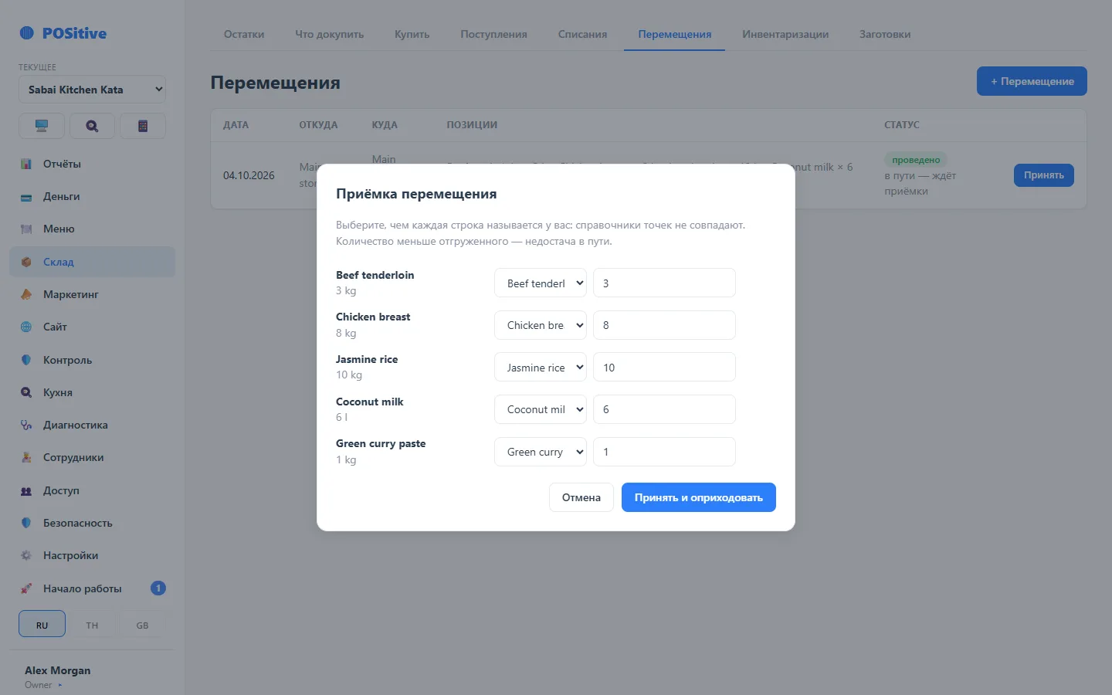Viewport: 1112px width, 695px height.
Task: Open Контроль in the sidebar
Action: click(x=92, y=360)
